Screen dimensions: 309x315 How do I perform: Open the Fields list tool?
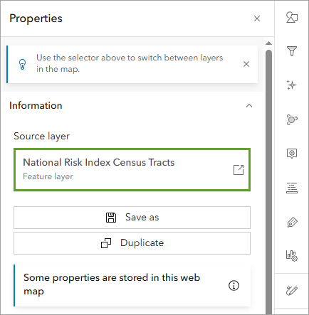(292, 188)
